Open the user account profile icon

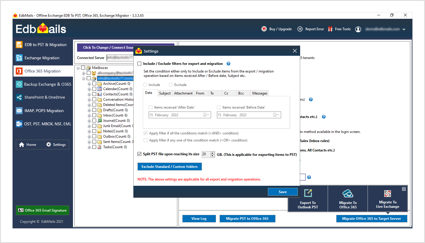click(x=358, y=29)
